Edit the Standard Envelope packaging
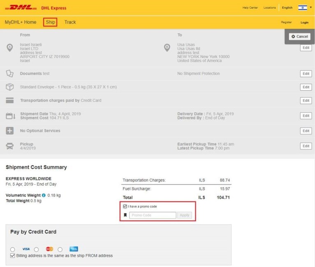315x267 pixels. (x=306, y=87)
